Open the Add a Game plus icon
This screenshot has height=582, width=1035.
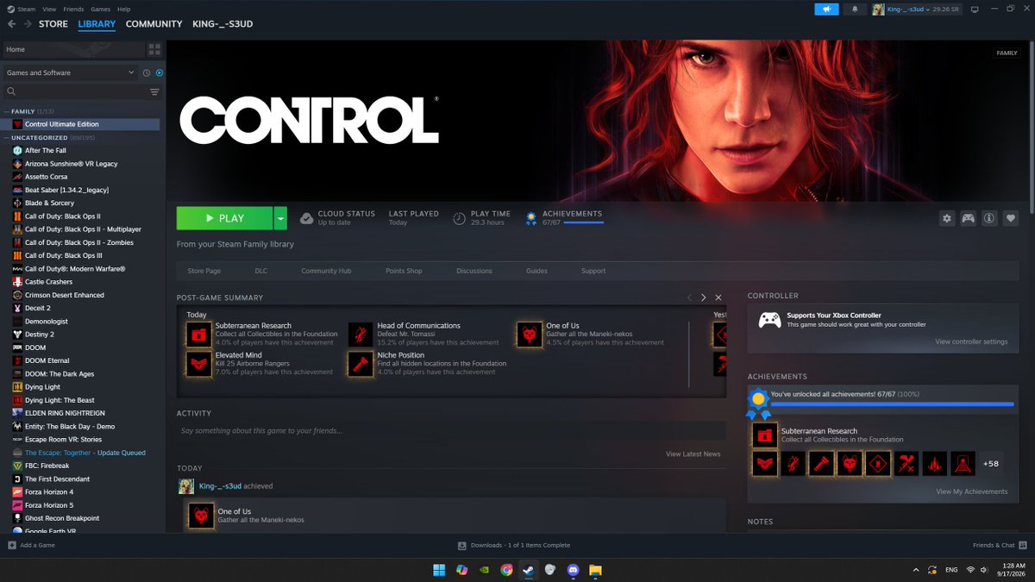click(x=12, y=545)
